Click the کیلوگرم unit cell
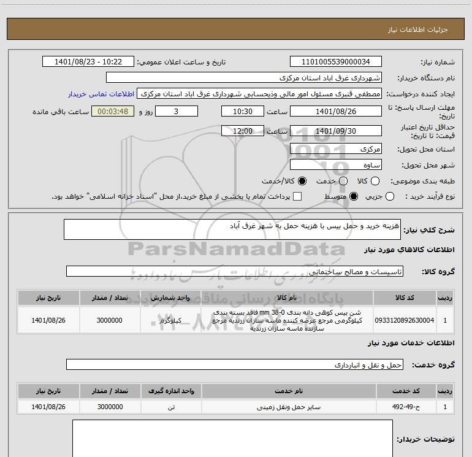 (170, 320)
